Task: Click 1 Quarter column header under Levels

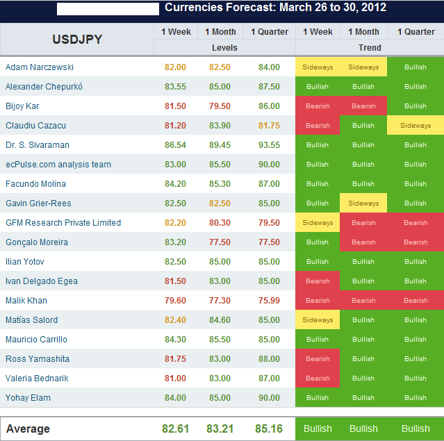Action: pyautogui.click(x=270, y=32)
